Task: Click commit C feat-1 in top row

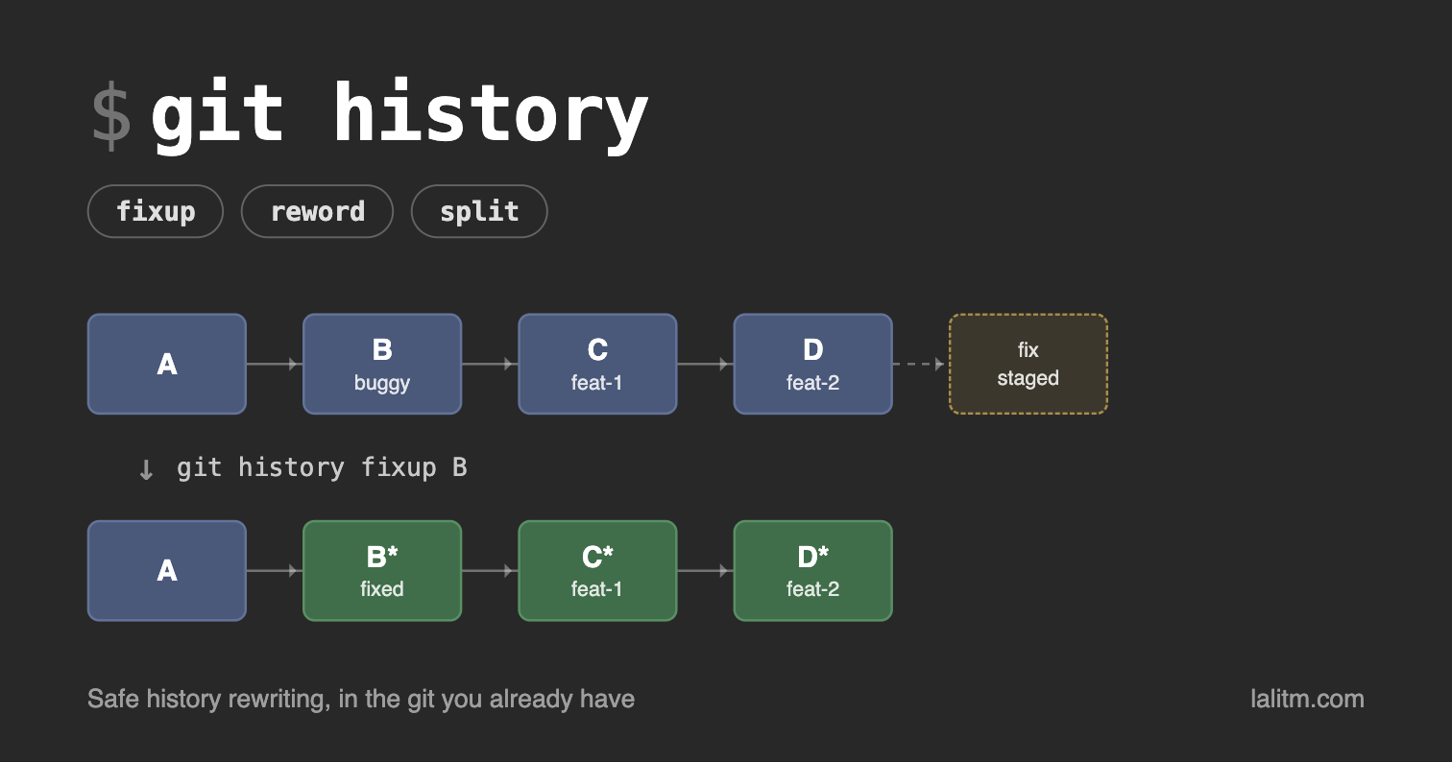Action: point(597,364)
